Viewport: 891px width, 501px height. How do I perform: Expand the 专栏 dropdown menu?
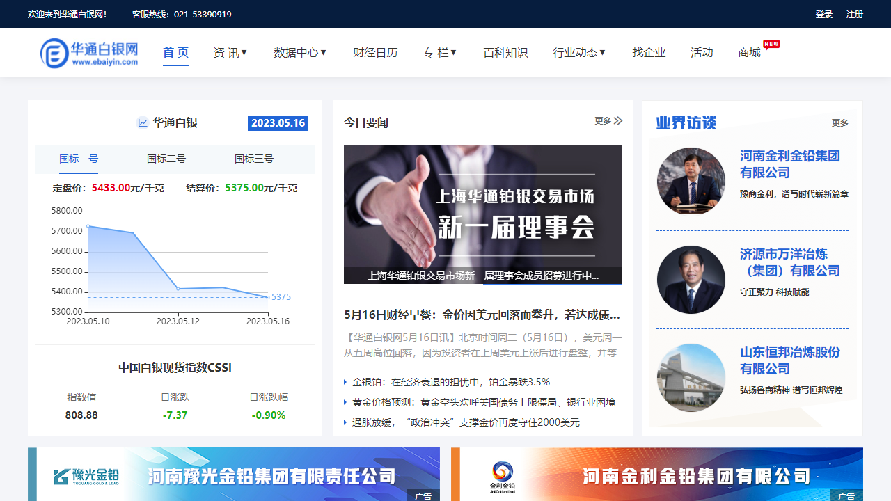coord(440,52)
